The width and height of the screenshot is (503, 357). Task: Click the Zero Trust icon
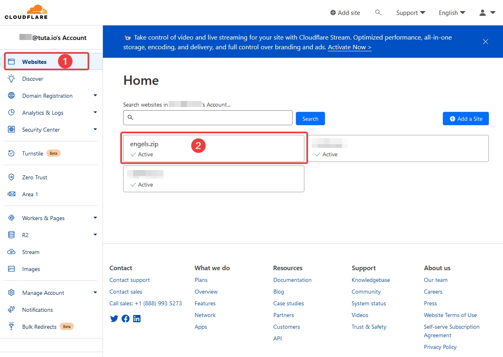click(11, 177)
